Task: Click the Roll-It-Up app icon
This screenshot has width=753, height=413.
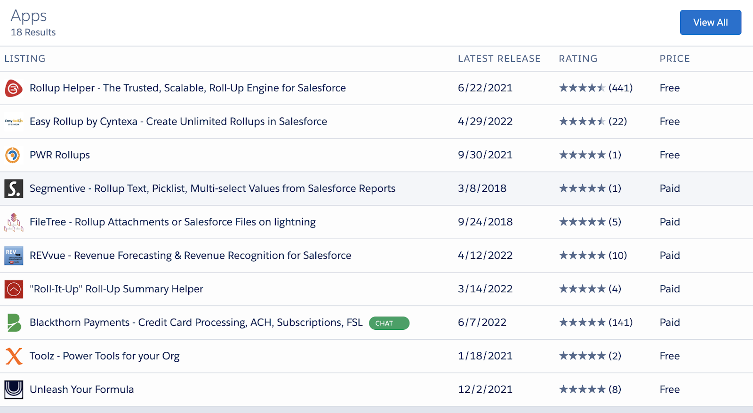Action: point(14,289)
